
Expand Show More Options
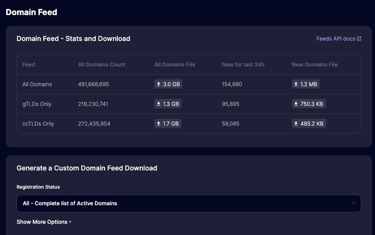[44, 222]
